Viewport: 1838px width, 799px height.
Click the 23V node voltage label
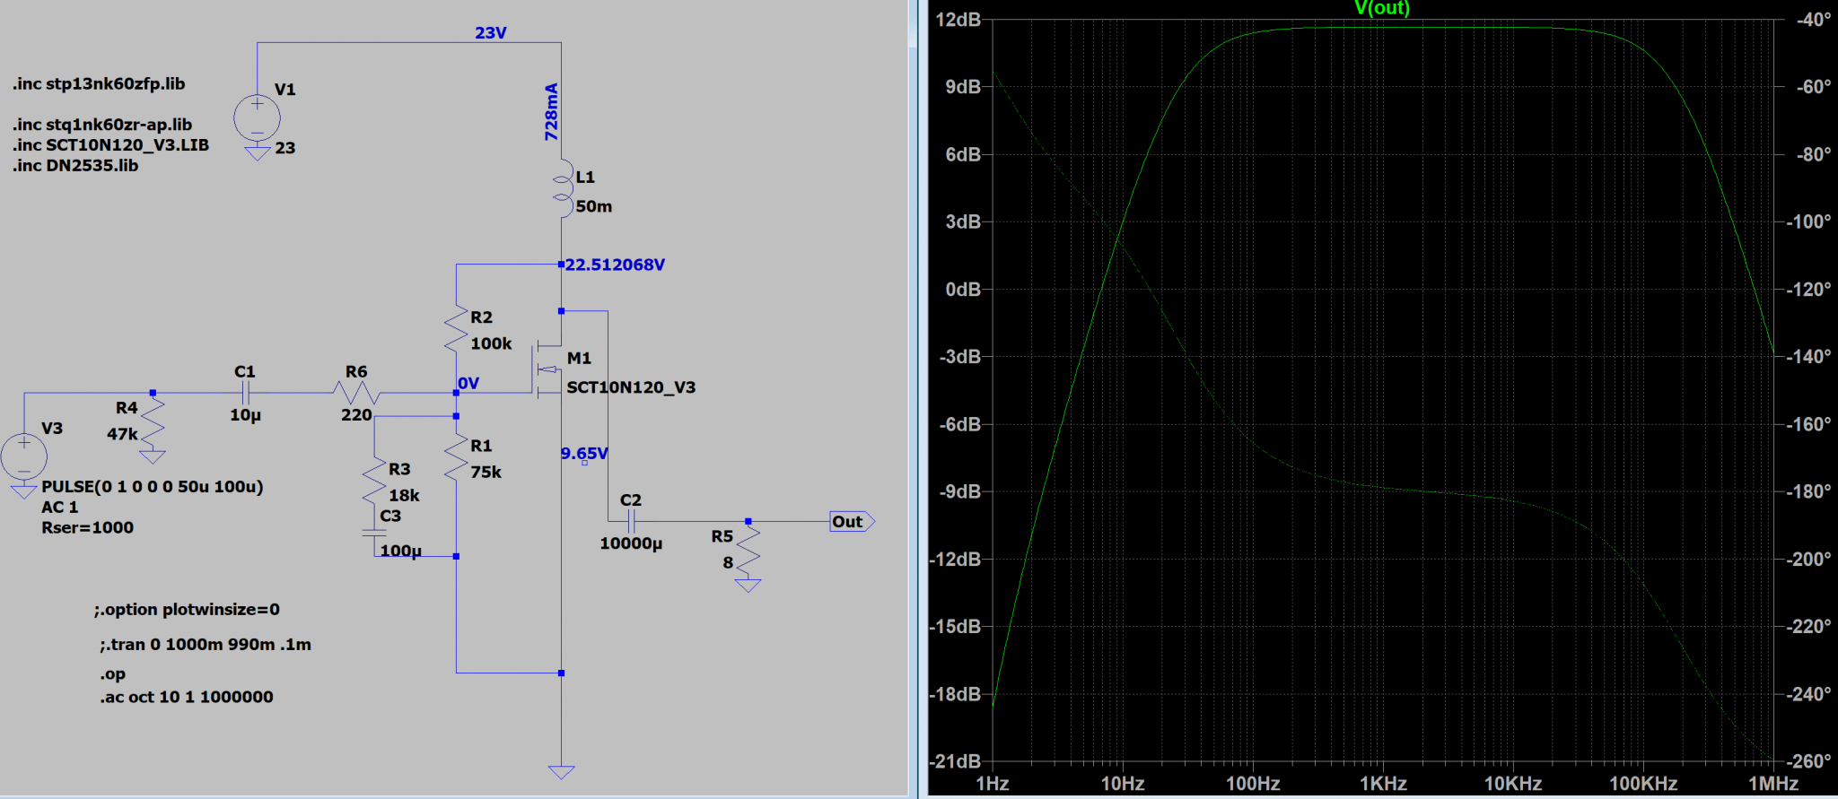coord(491,33)
